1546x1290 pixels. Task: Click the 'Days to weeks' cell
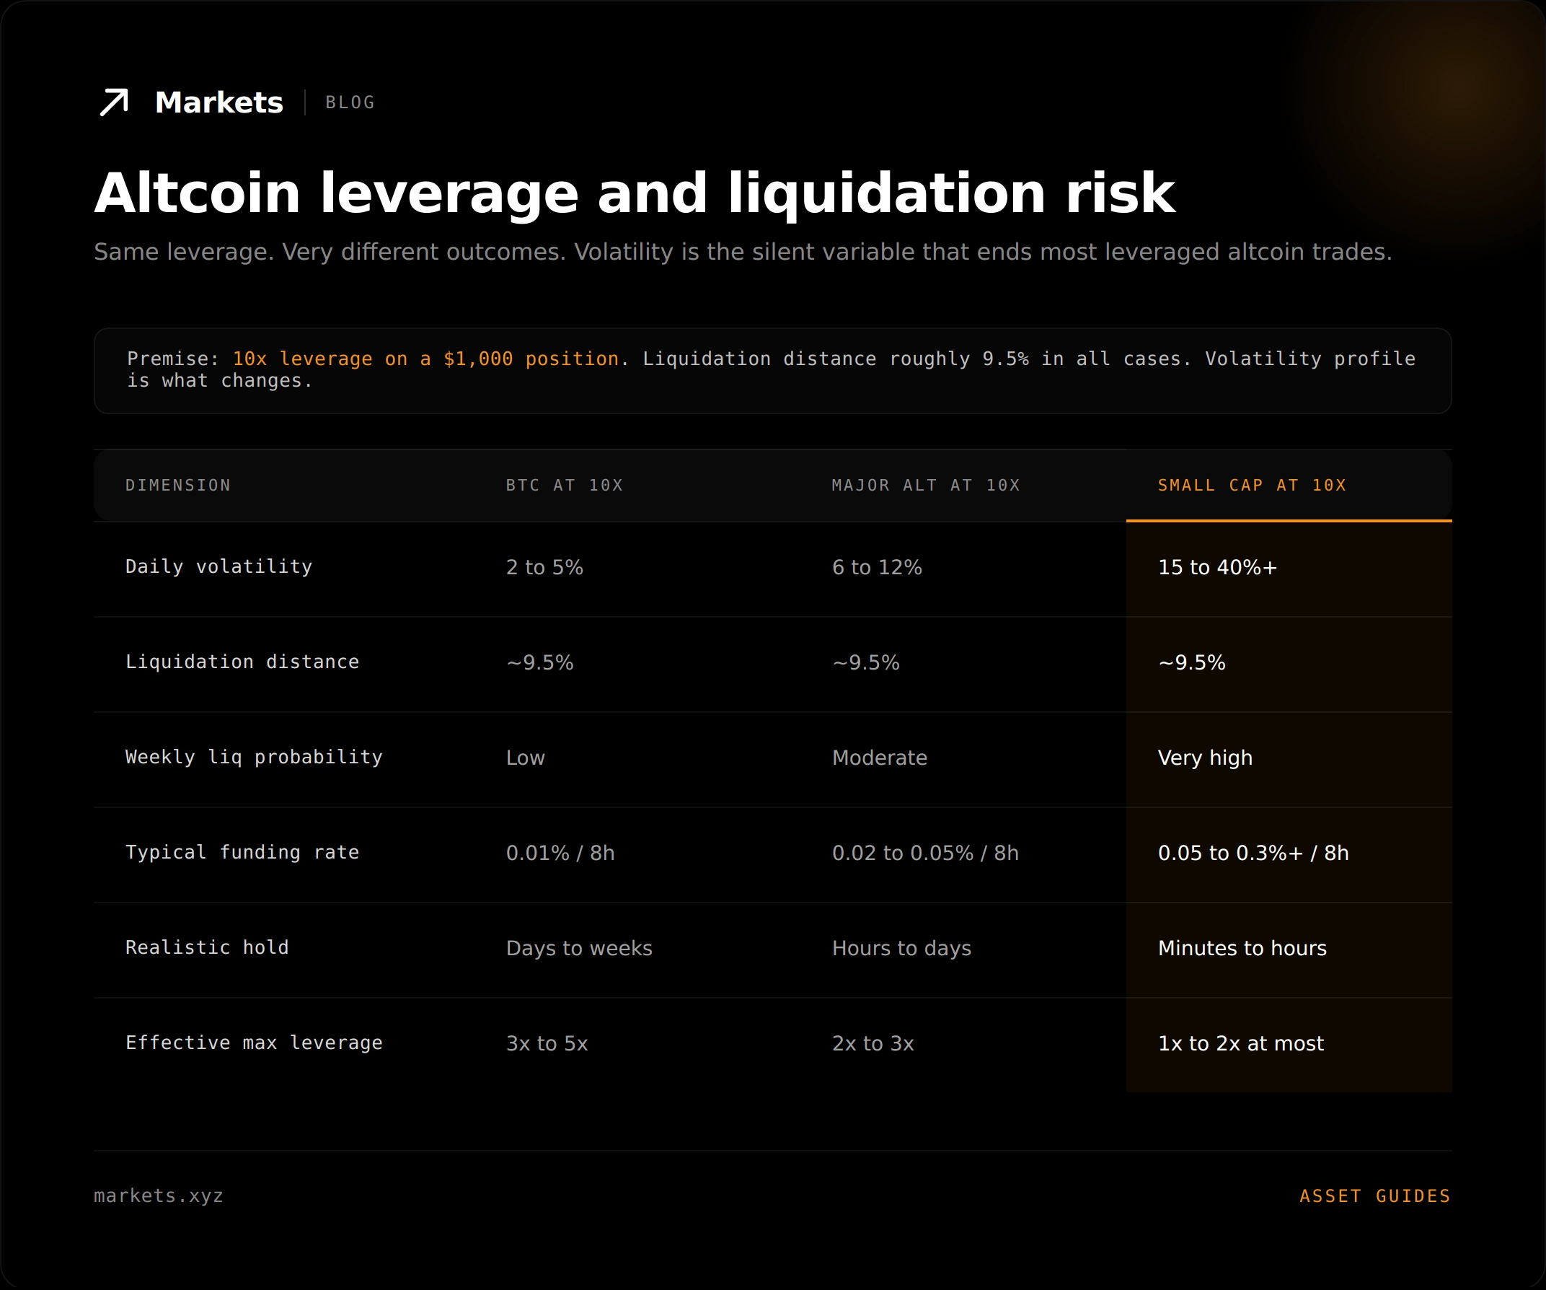579,948
